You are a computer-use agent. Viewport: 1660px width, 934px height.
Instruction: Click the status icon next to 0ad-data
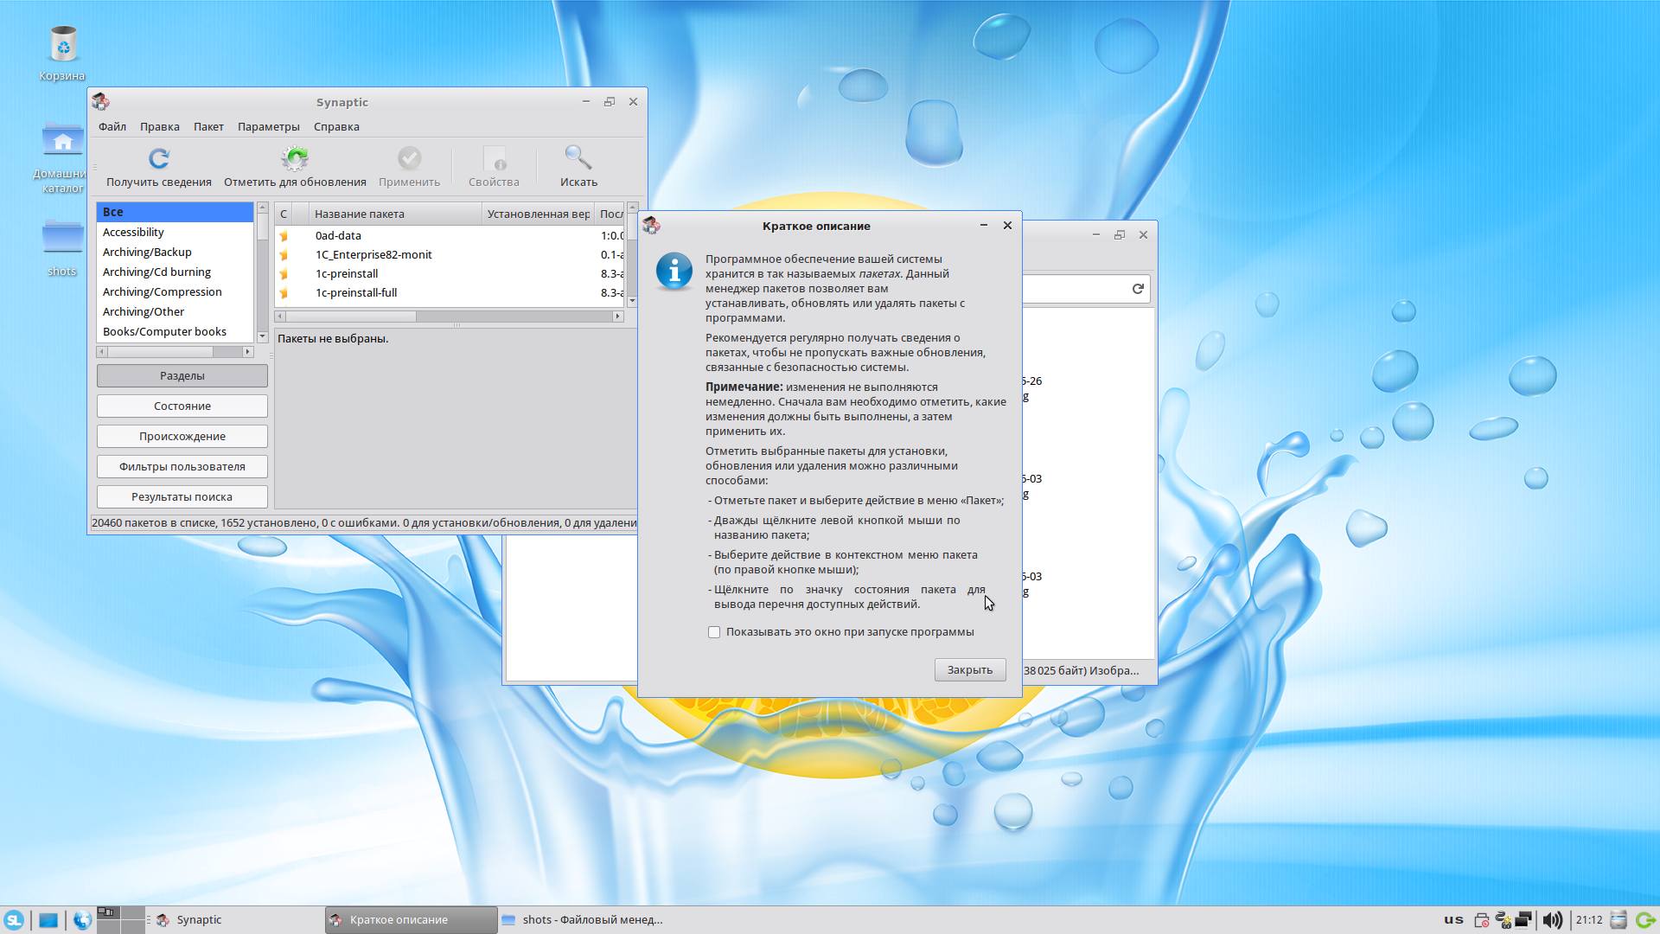tap(284, 235)
